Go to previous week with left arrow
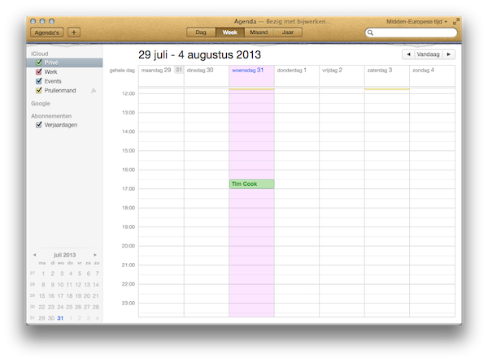488x362 pixels. pos(408,54)
